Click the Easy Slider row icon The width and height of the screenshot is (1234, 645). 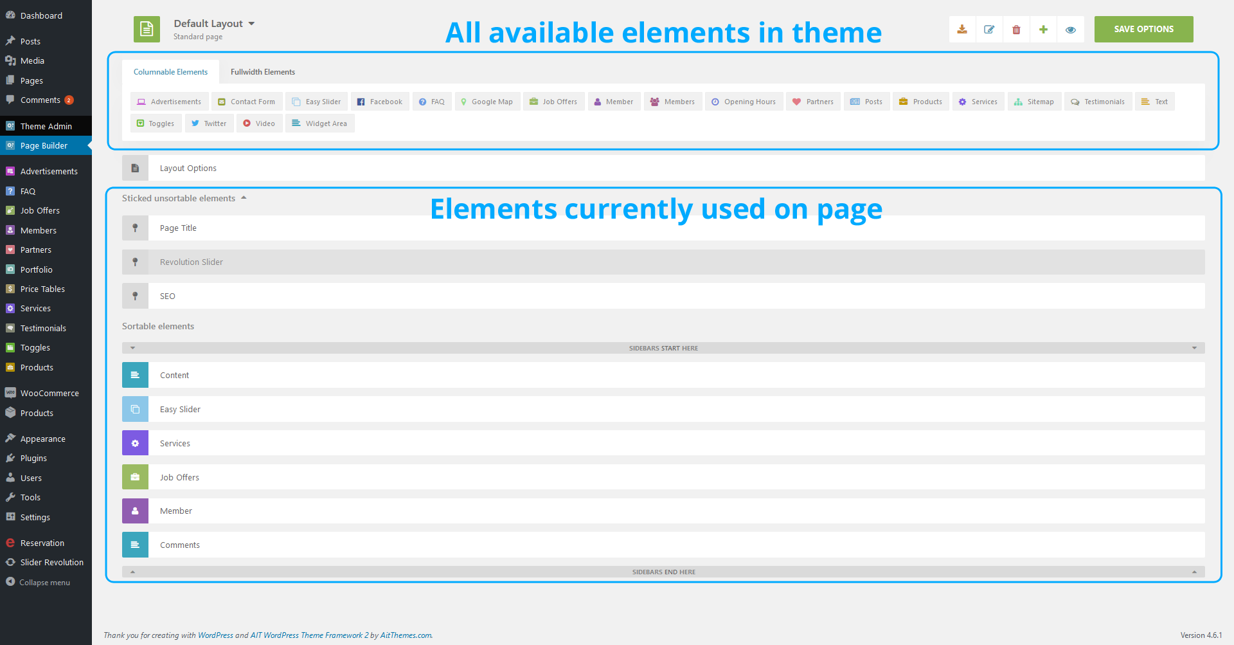[x=135, y=409]
